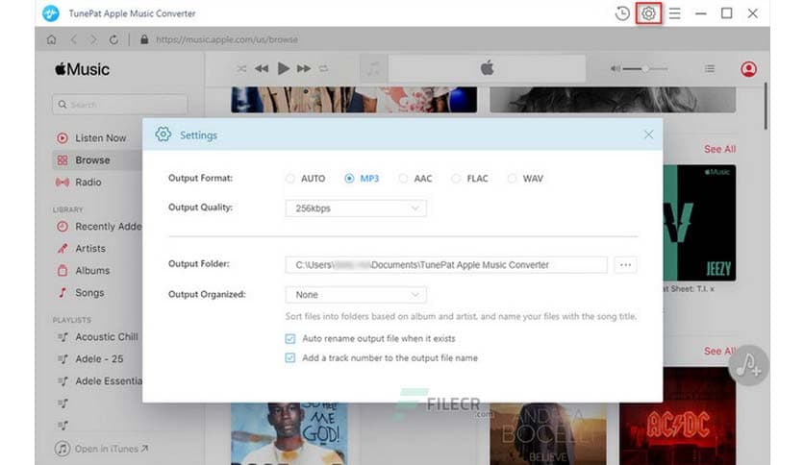Viewport: 804px width, 465px height.
Task: Click the floating add-music button
Action: pyautogui.click(x=748, y=365)
